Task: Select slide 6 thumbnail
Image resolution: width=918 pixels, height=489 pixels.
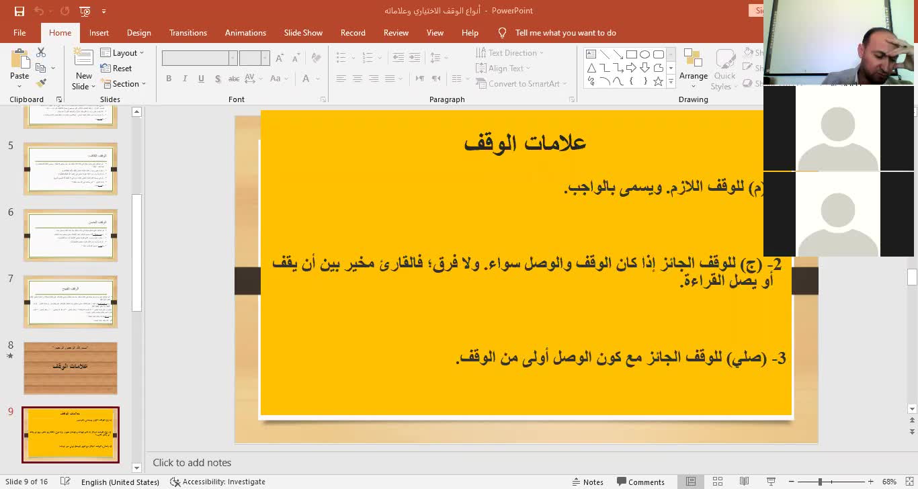Action: click(x=71, y=235)
